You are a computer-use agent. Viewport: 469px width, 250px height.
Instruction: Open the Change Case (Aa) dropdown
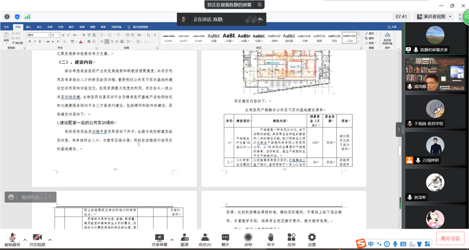point(75,35)
